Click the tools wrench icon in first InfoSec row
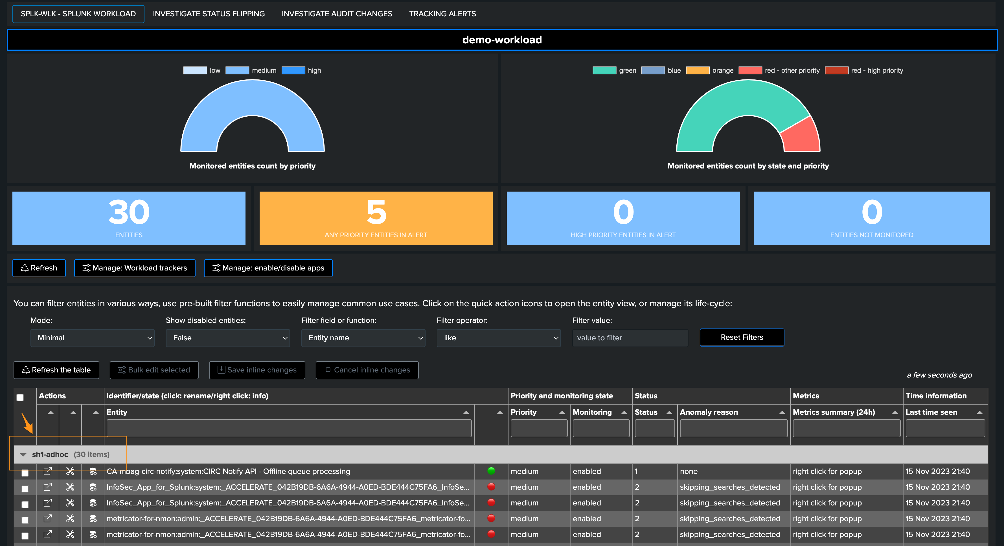1004x546 pixels. coord(70,487)
